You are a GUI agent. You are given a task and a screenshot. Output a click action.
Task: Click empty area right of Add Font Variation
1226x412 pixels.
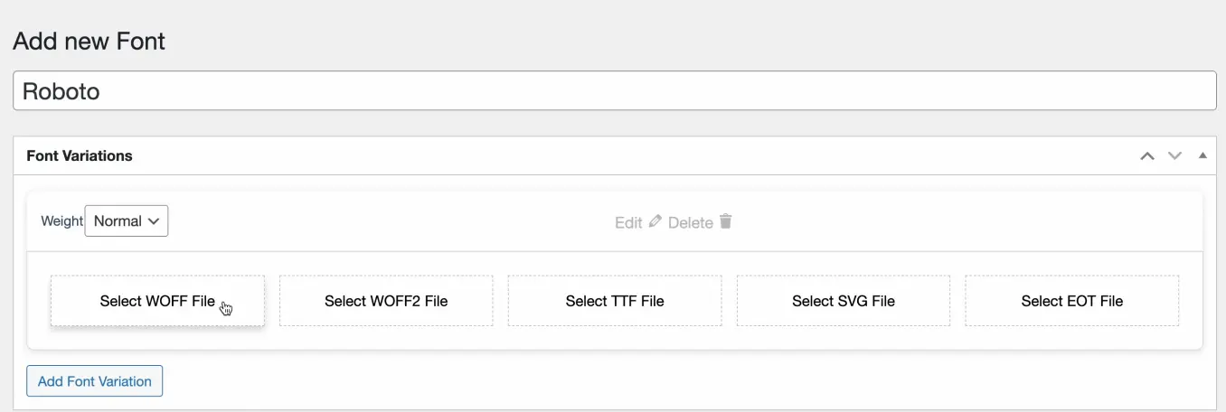click(x=633, y=381)
